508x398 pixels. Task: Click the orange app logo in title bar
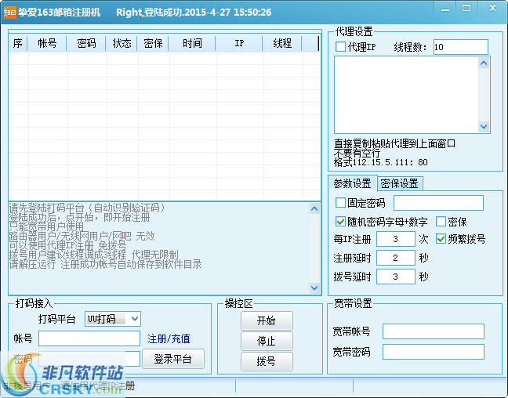(9, 13)
